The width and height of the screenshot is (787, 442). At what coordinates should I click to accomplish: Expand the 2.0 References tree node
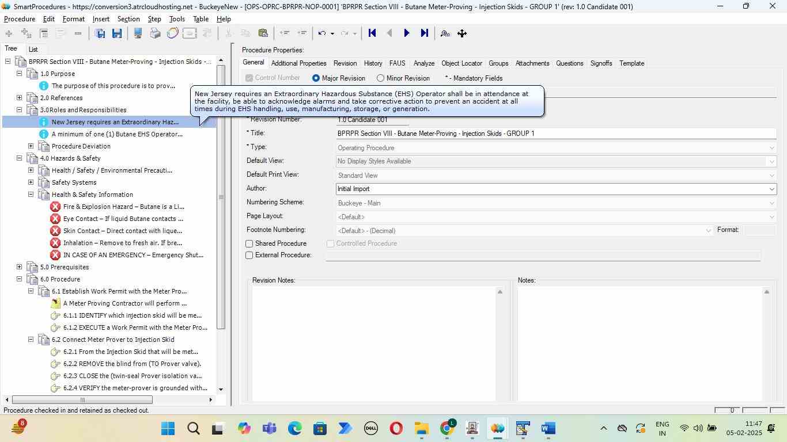(x=19, y=98)
